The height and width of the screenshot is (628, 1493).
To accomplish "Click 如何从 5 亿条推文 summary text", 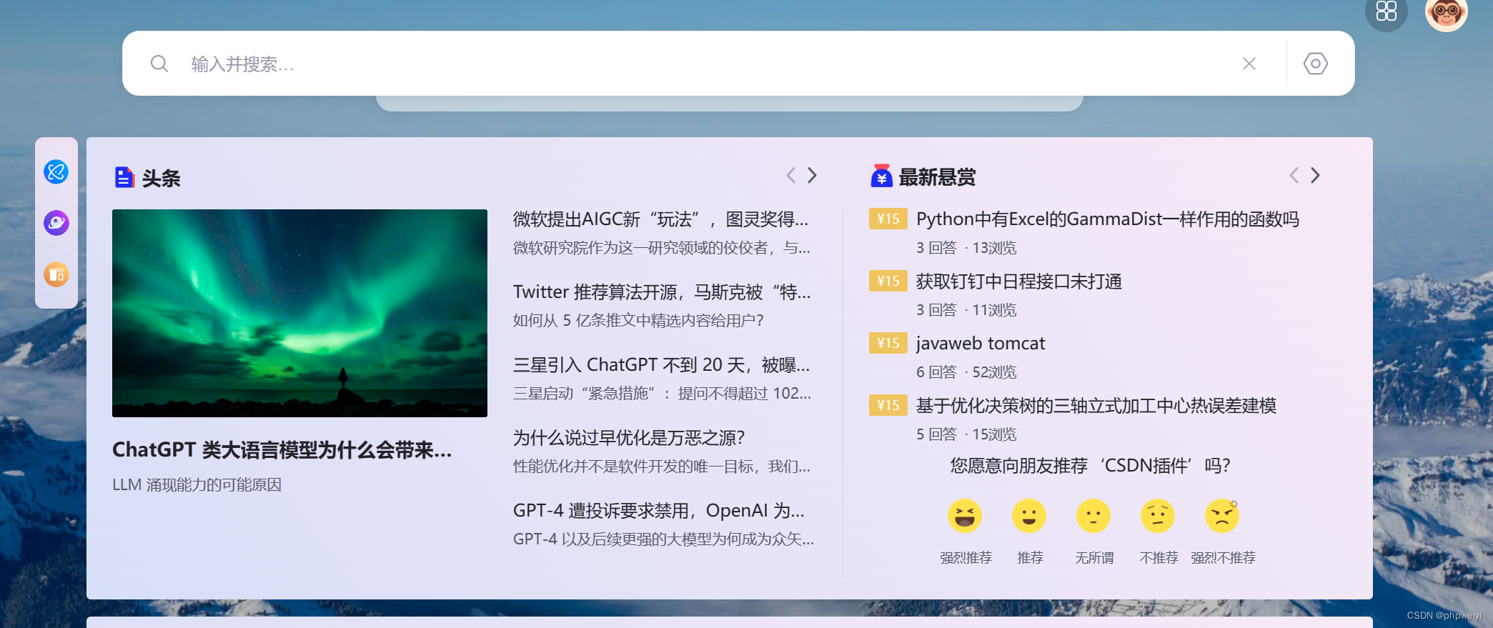I will click(x=638, y=320).
